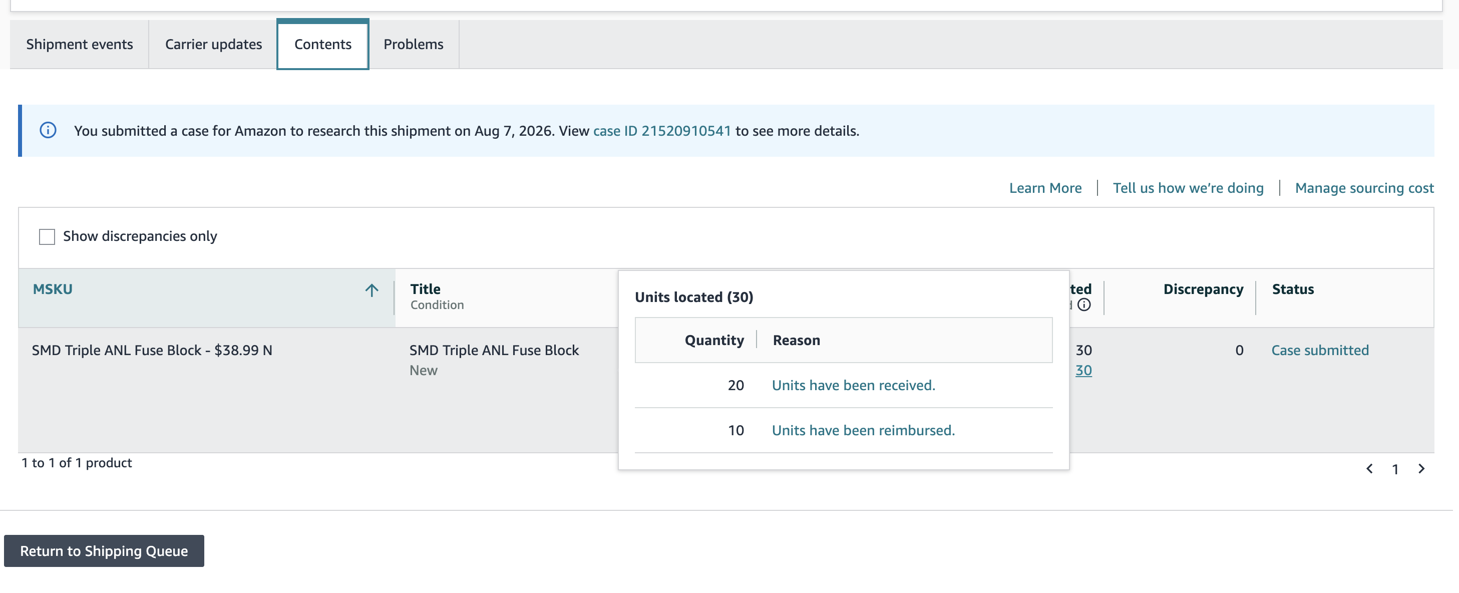Open the underlined 30 units located link
The width and height of the screenshot is (1459, 593).
1083,371
